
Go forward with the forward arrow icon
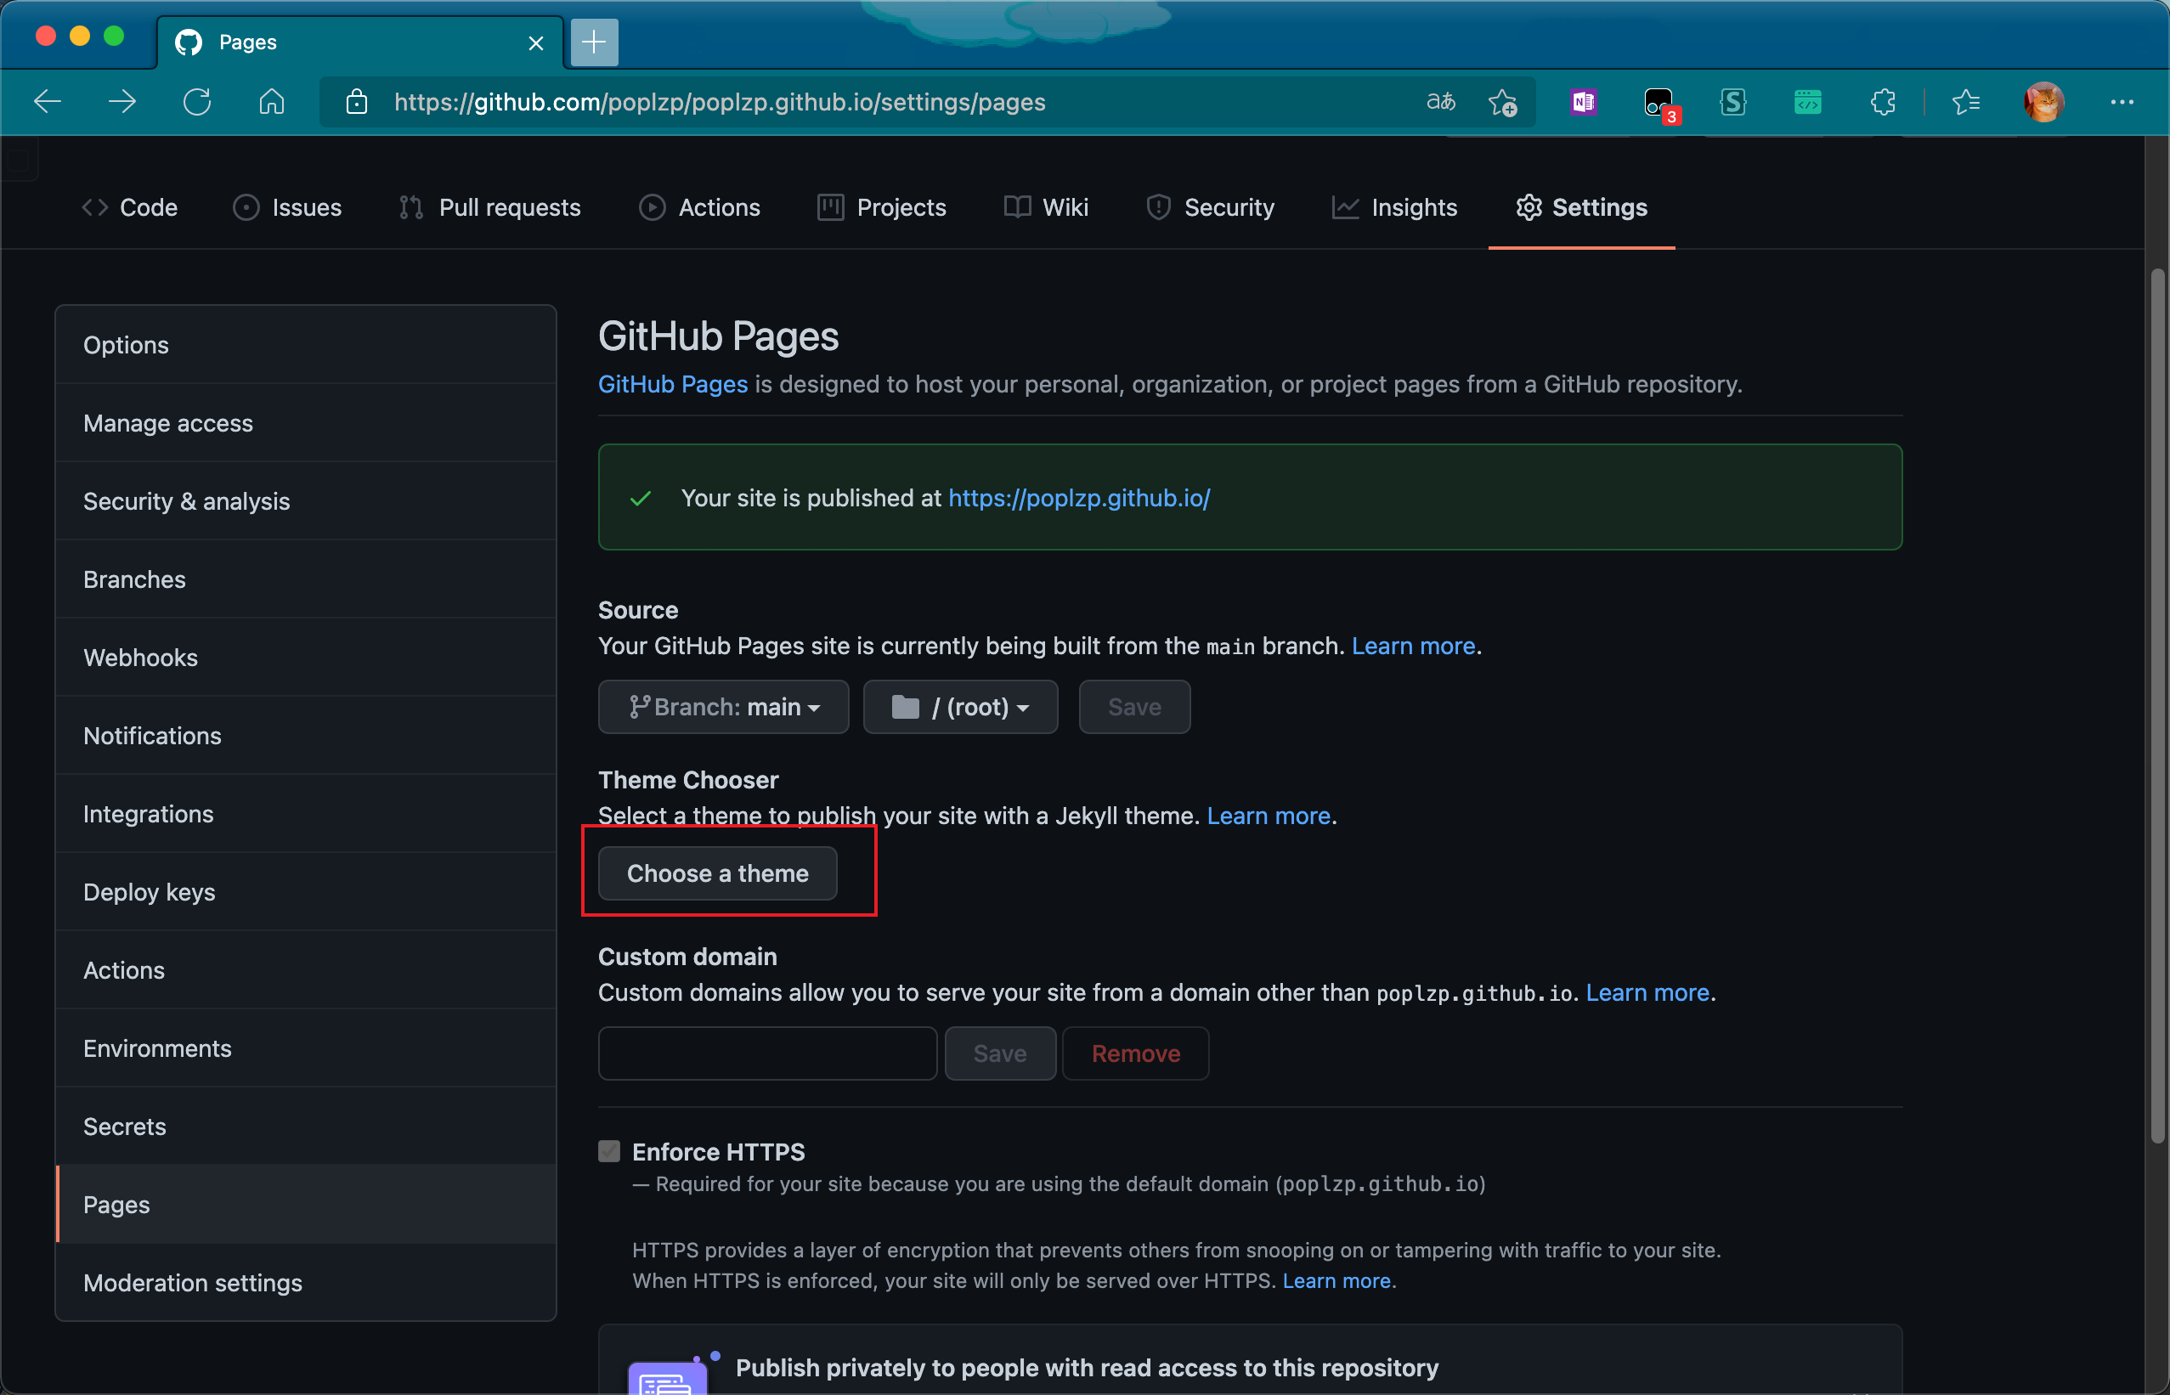pyautogui.click(x=121, y=102)
